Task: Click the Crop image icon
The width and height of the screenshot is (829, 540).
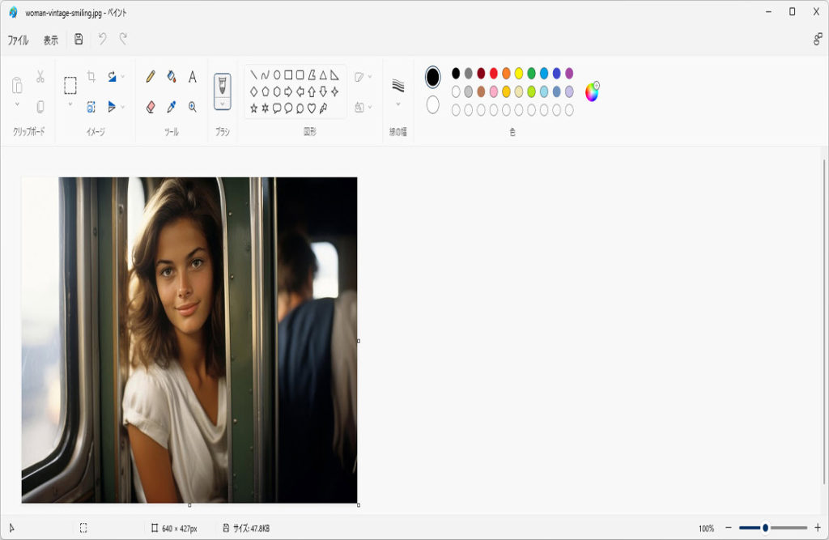Action: 91,77
